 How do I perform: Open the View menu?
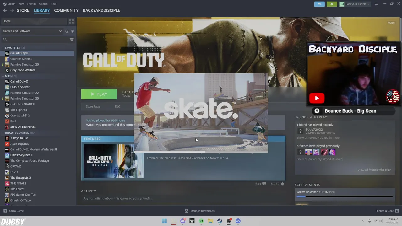point(21,4)
